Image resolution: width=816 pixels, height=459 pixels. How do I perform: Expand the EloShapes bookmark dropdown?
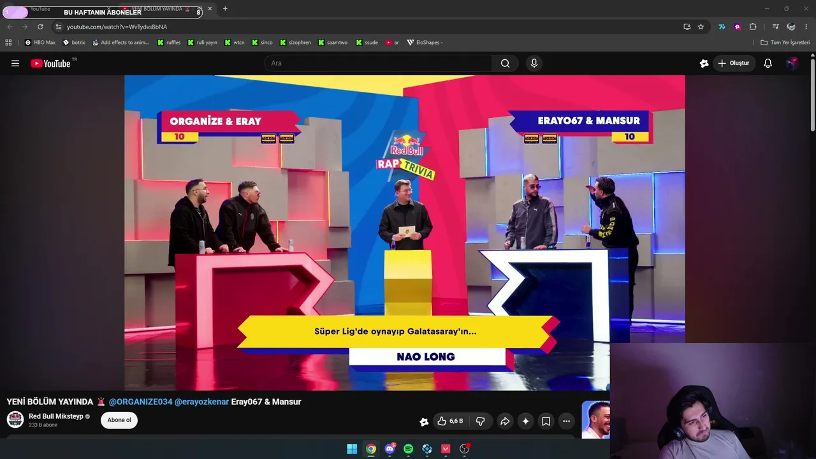tap(425, 43)
